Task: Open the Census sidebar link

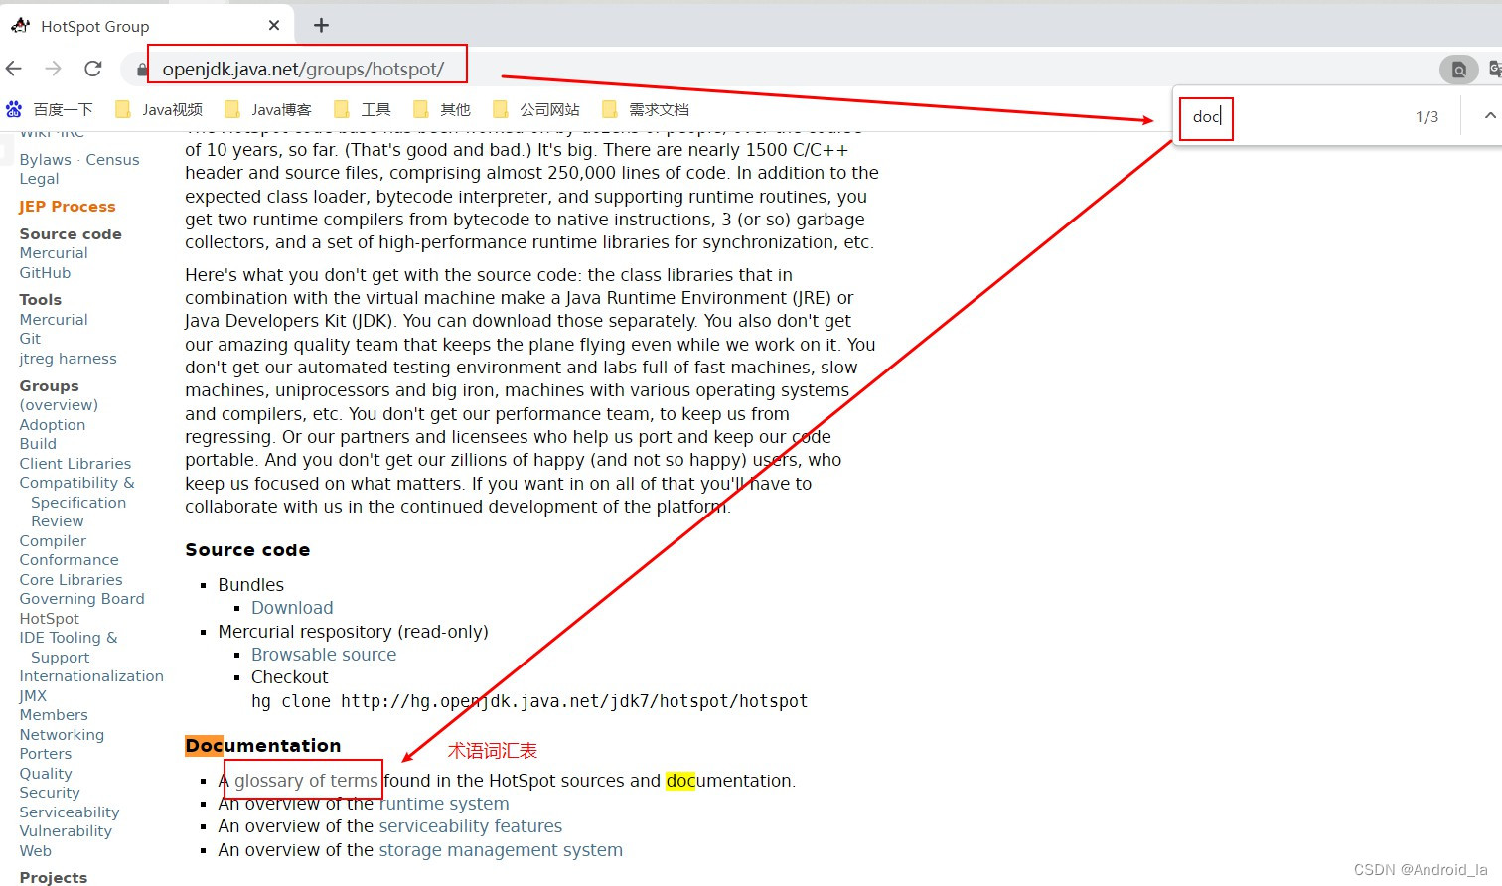Action: point(112,159)
